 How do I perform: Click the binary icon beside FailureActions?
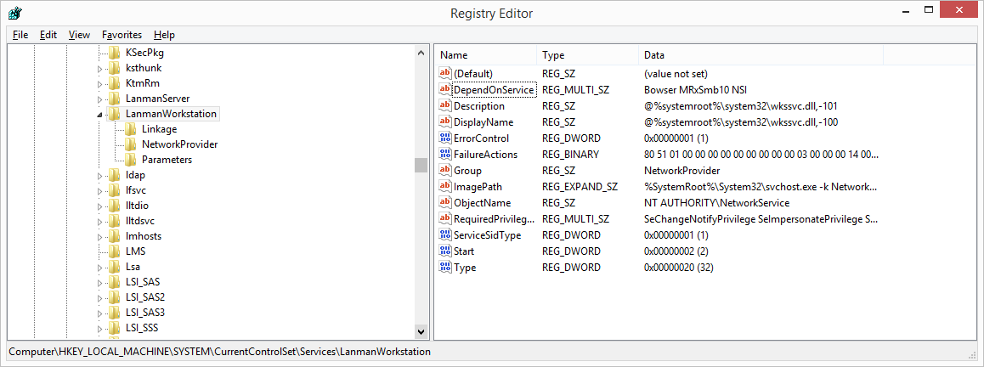click(444, 155)
